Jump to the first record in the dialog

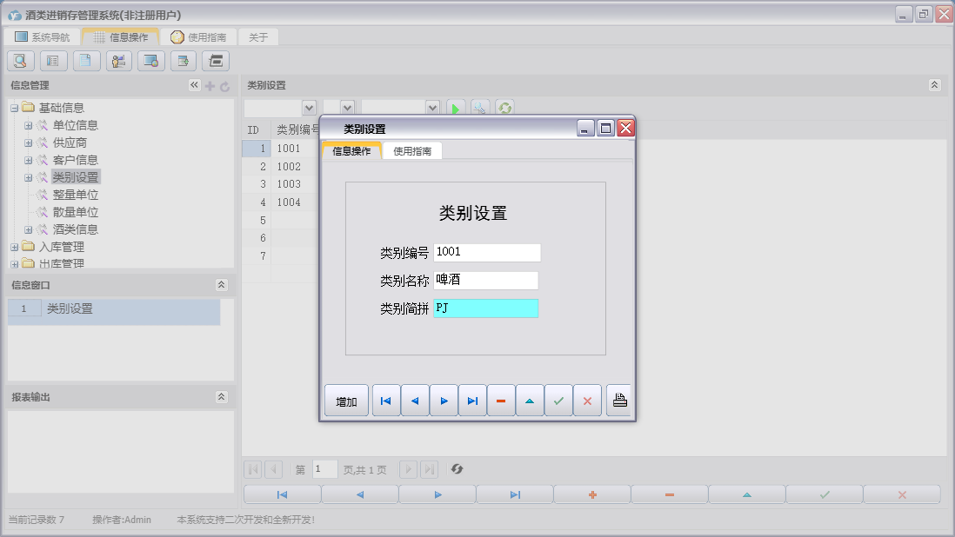386,401
